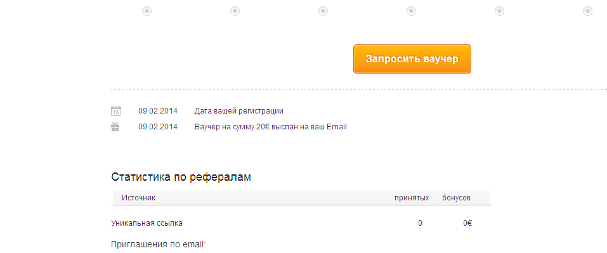
Task: Open the Уникальная ссылка row
Action: coord(301,223)
